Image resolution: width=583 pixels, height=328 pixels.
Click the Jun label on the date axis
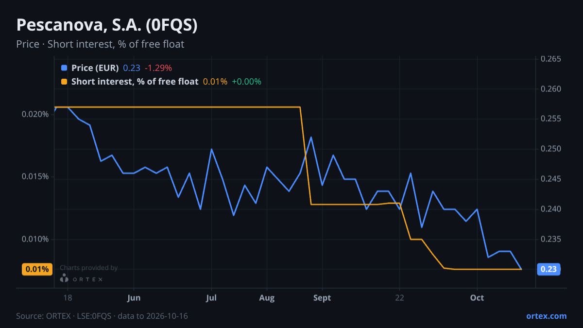coord(134,298)
